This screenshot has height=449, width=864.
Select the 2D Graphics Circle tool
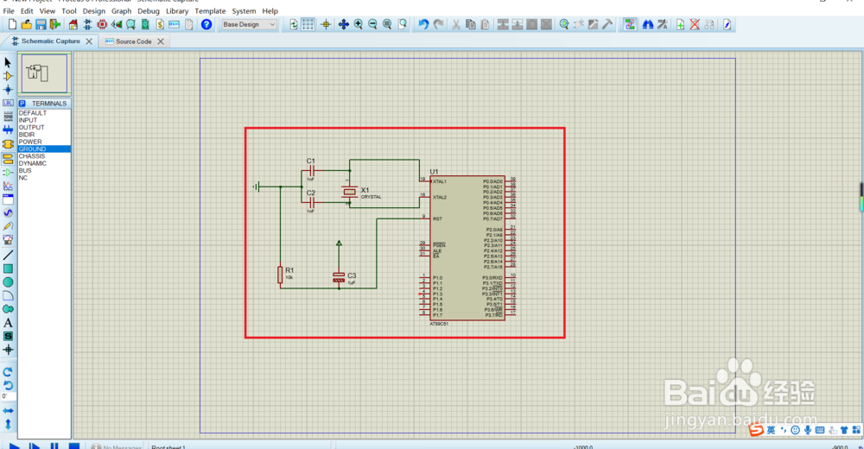8,282
